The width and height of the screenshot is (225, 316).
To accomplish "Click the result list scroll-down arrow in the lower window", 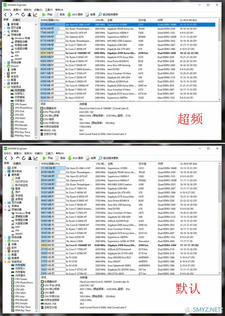I will (220, 273).
